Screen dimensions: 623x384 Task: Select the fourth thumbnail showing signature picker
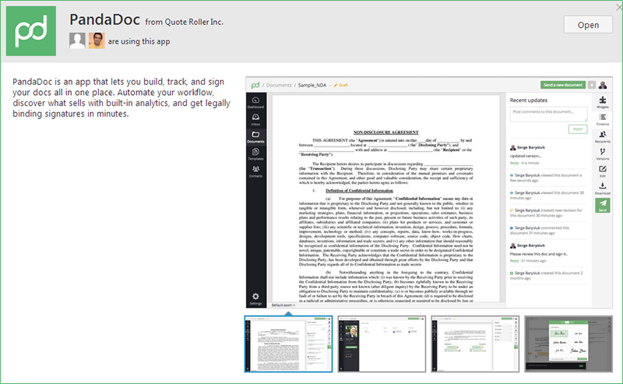(568, 344)
